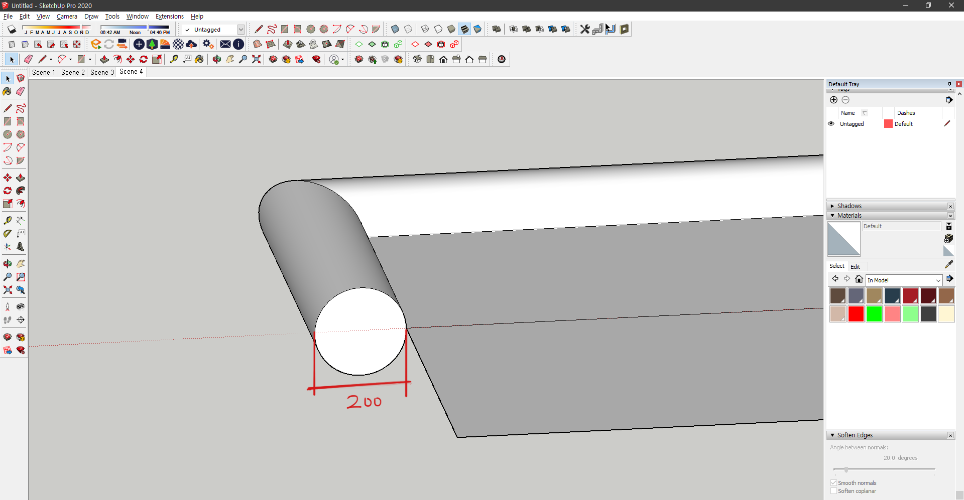The image size is (964, 500).
Task: Toggle Shaded With Textures style
Action: 464,29
